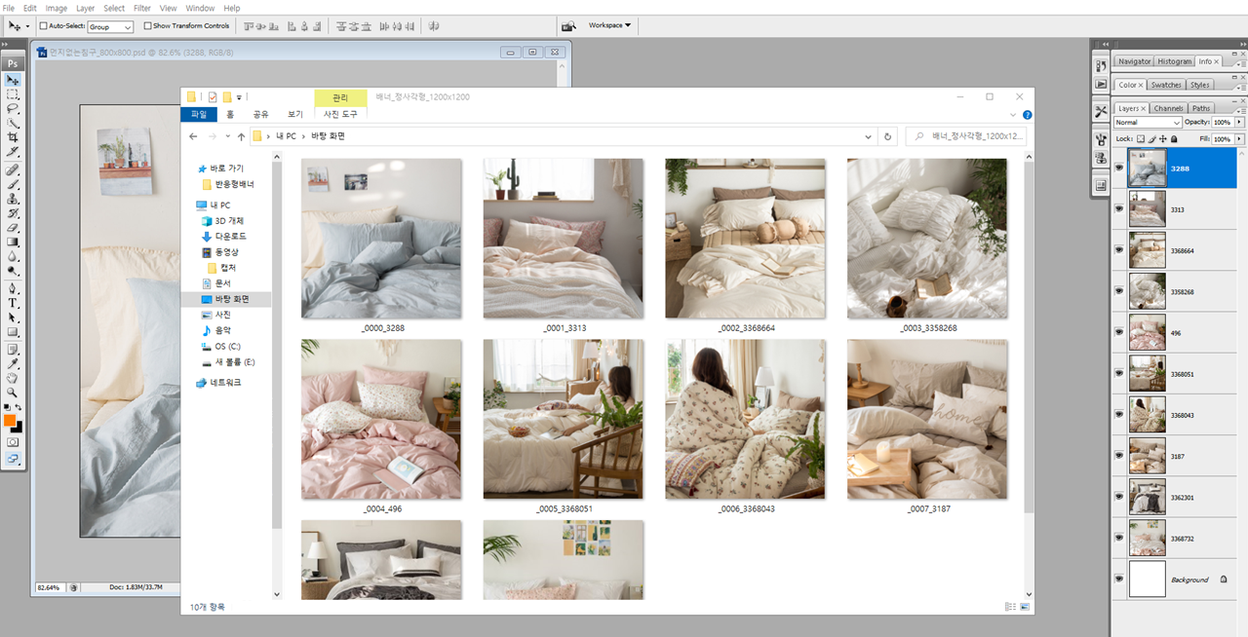This screenshot has height=637, width=1248.
Task: Hide layer 3313 via eye icon
Action: pyautogui.click(x=1119, y=209)
